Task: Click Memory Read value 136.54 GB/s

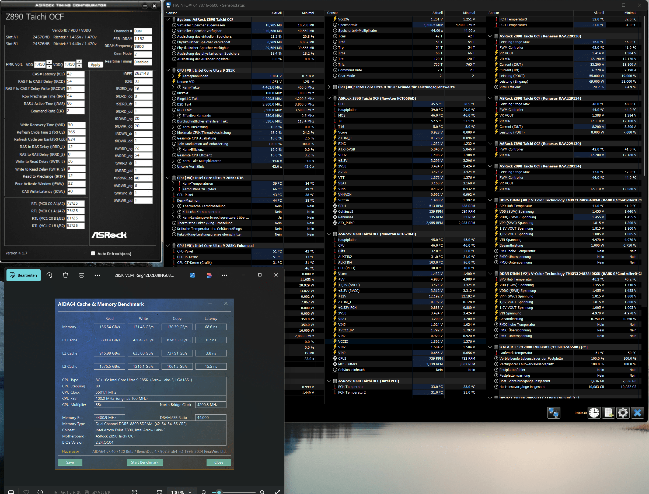Action: [109, 327]
